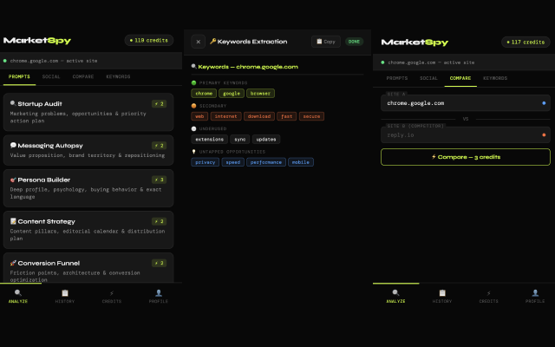The image size is (555, 347).
Task: Click the Startup Audit magnifier icon
Action: (13, 103)
